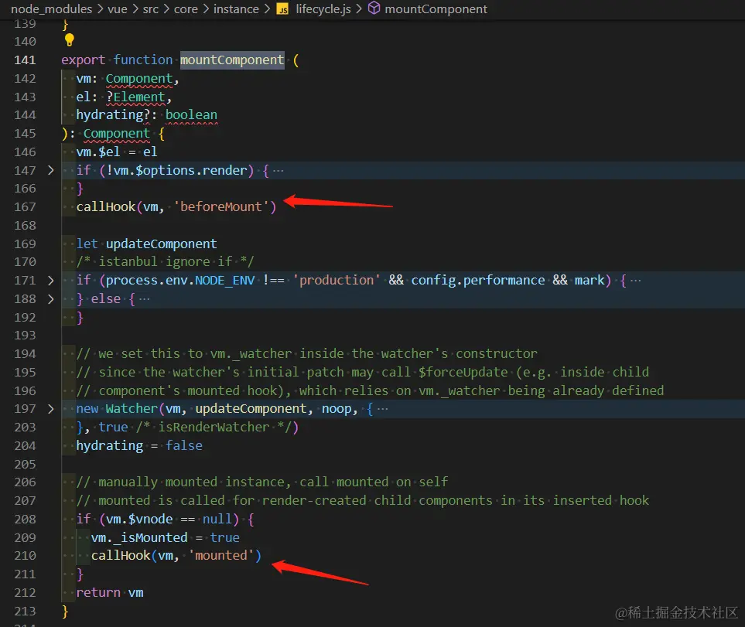Viewport: 745px width, 627px height.
Task: Click line number 210
Action: 25,556
